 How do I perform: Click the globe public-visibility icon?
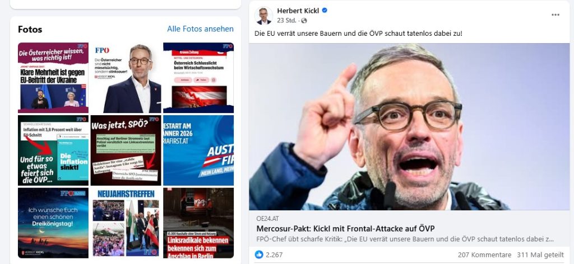[304, 21]
